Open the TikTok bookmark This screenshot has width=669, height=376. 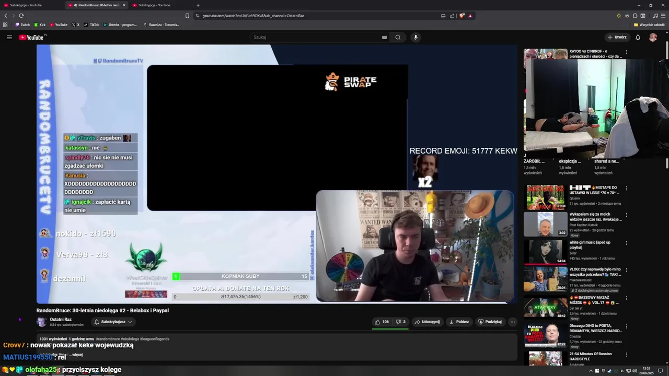[x=91, y=25]
